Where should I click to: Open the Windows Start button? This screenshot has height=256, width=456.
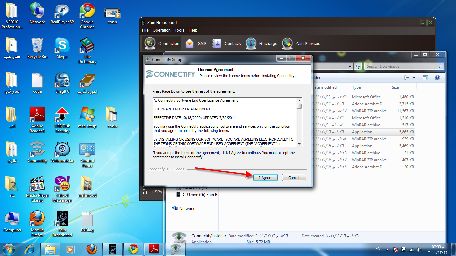[9, 249]
